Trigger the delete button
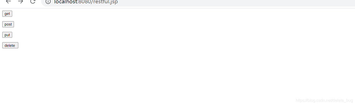 (10, 46)
